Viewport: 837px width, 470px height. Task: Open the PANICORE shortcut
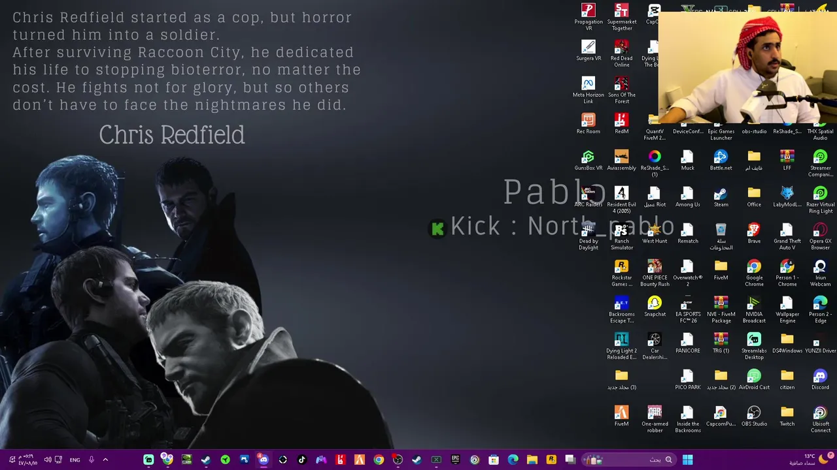(688, 343)
